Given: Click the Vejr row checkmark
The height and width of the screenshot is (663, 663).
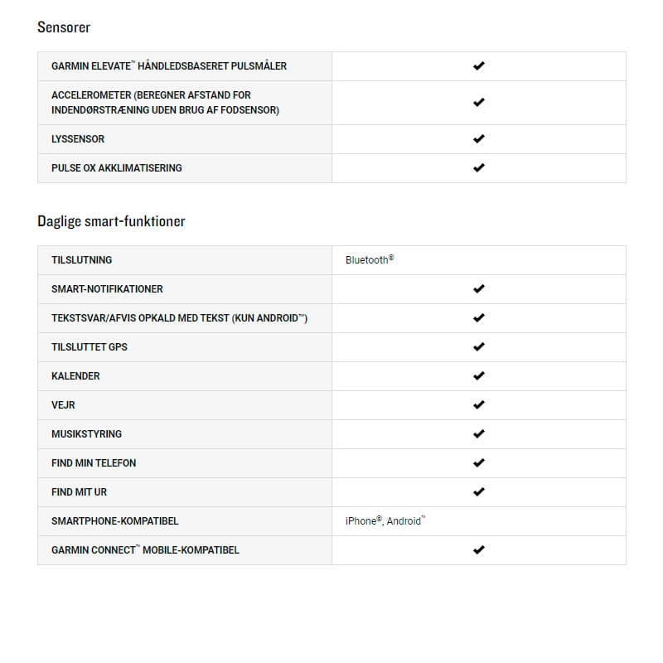Looking at the screenshot, I should point(478,405).
